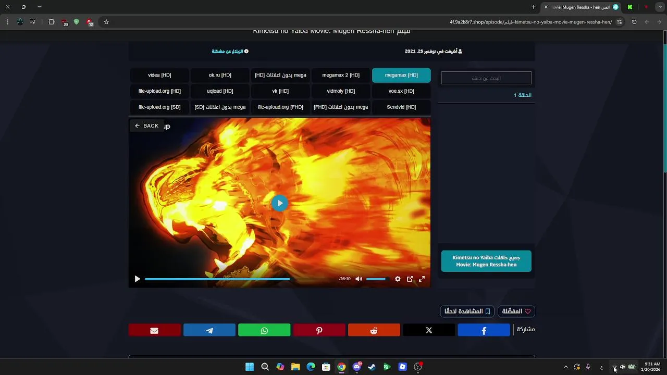Image resolution: width=667 pixels, height=375 pixels.
Task: Adjust the video player volume slider
Action: [x=378, y=279]
